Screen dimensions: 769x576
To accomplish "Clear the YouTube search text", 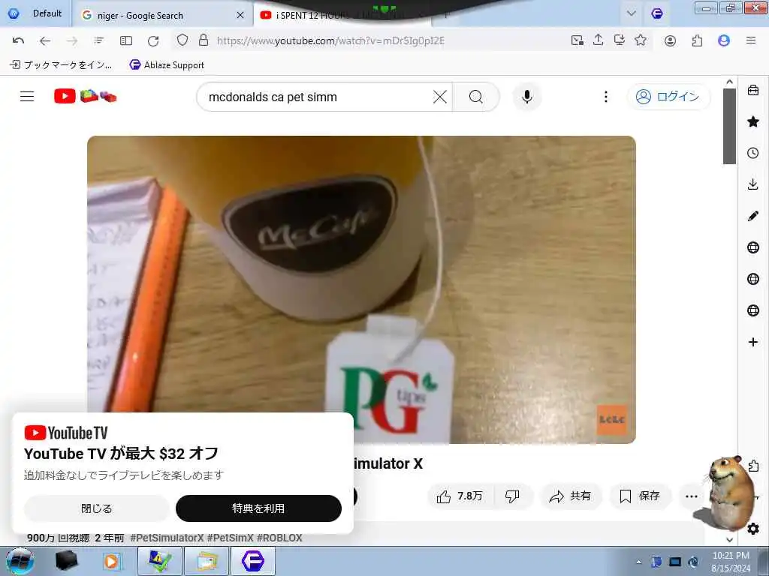I will [x=440, y=97].
